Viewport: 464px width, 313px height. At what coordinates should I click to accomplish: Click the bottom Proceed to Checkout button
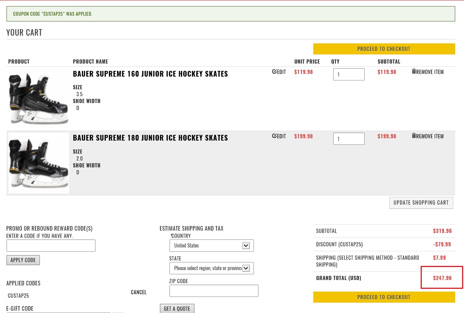click(x=384, y=297)
